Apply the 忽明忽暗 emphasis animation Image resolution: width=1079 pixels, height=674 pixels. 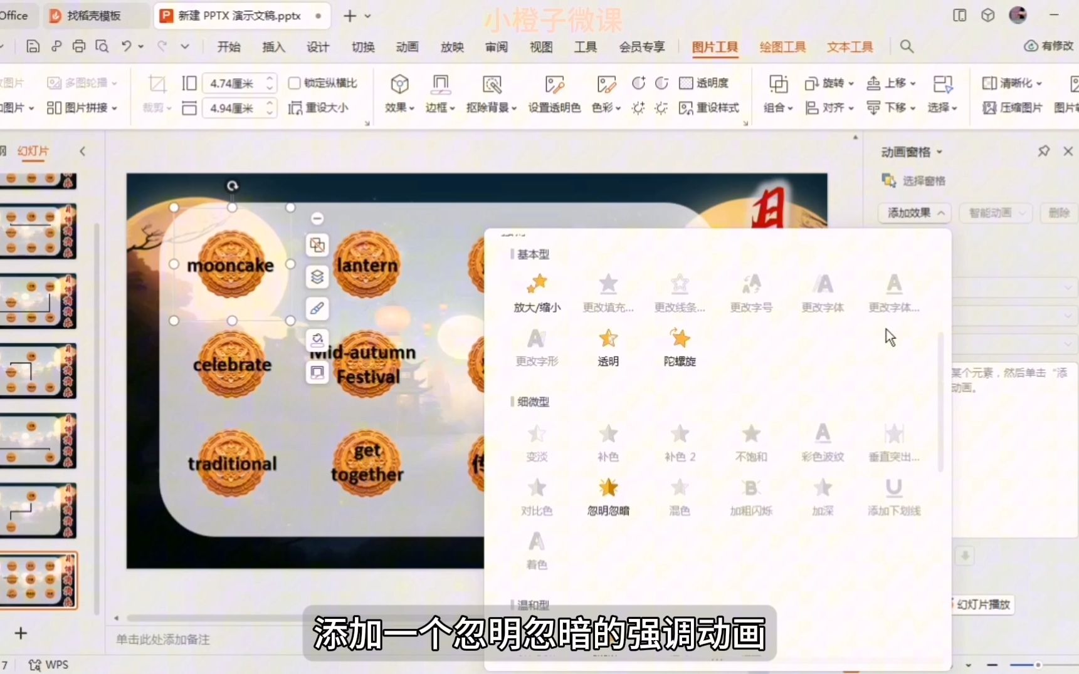[607, 495]
